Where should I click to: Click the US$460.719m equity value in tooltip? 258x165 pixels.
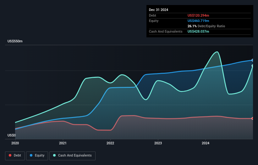click(198, 21)
